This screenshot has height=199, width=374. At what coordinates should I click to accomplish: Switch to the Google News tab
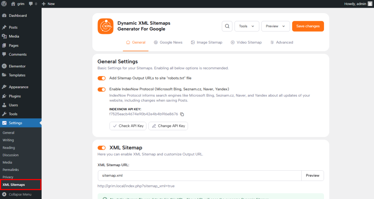tap(168, 42)
